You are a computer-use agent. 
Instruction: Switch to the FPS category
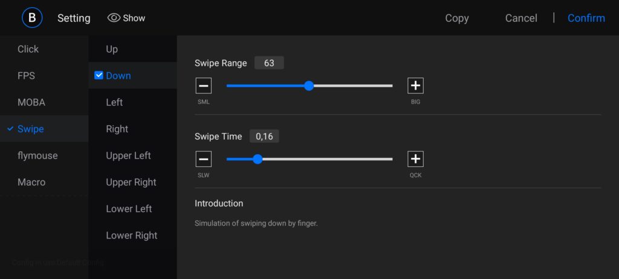[x=26, y=76]
